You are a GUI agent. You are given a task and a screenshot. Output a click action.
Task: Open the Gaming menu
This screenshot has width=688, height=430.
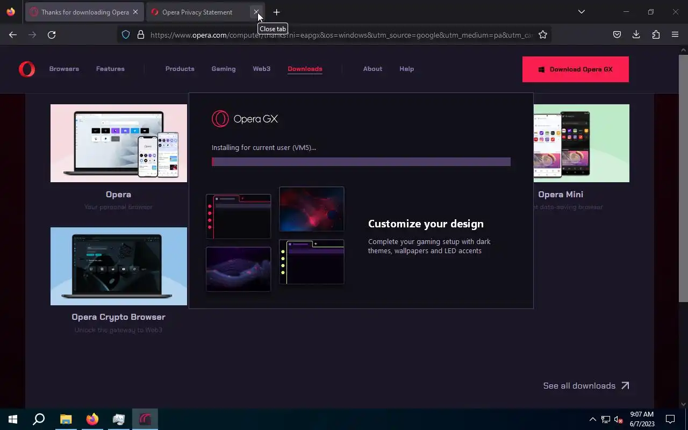[x=224, y=69]
